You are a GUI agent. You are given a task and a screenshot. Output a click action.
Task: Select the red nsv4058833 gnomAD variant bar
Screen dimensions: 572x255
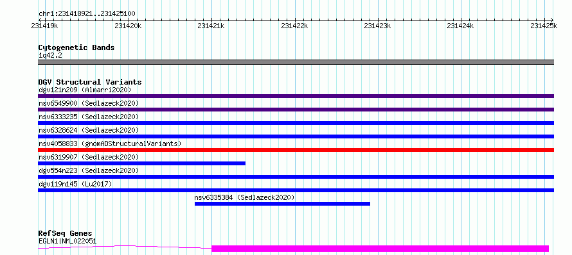pyautogui.click(x=296, y=150)
